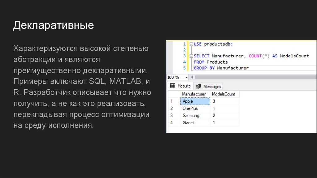Image resolution: width=317 pixels, height=178 pixels.
Task: Click the horizontal scrollbar track in editor
Action: 255,77
